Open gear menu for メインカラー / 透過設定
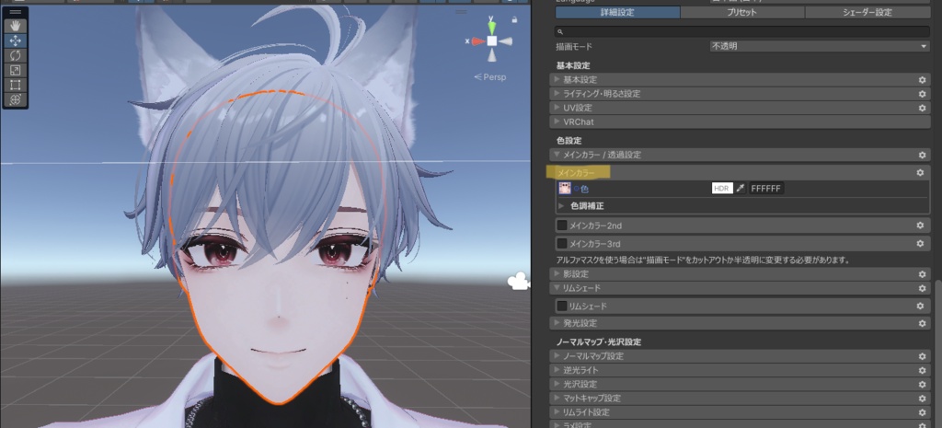 click(x=922, y=155)
